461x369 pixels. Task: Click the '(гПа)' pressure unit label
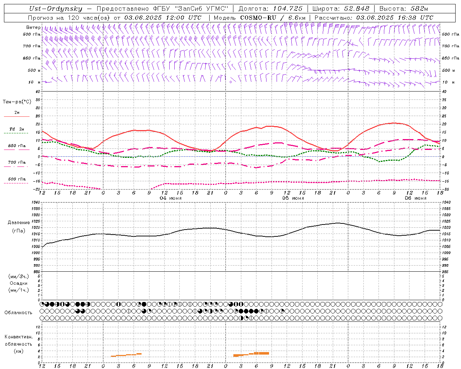pyautogui.click(x=19, y=231)
